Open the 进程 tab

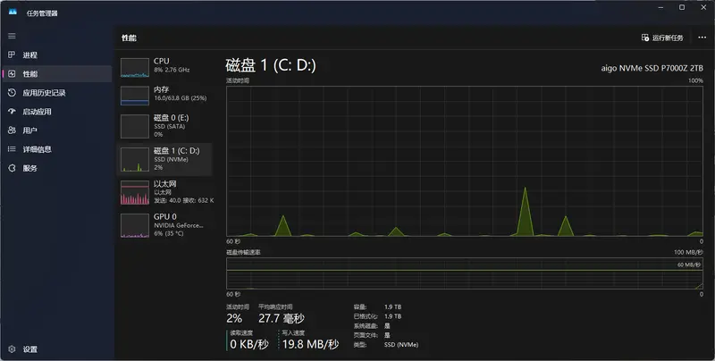pyautogui.click(x=57, y=55)
